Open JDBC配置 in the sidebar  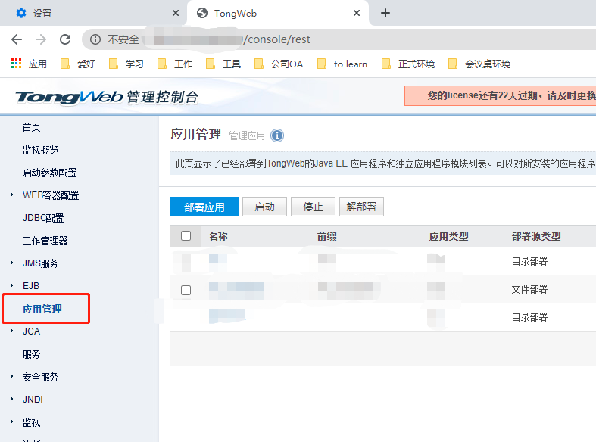[x=43, y=218]
